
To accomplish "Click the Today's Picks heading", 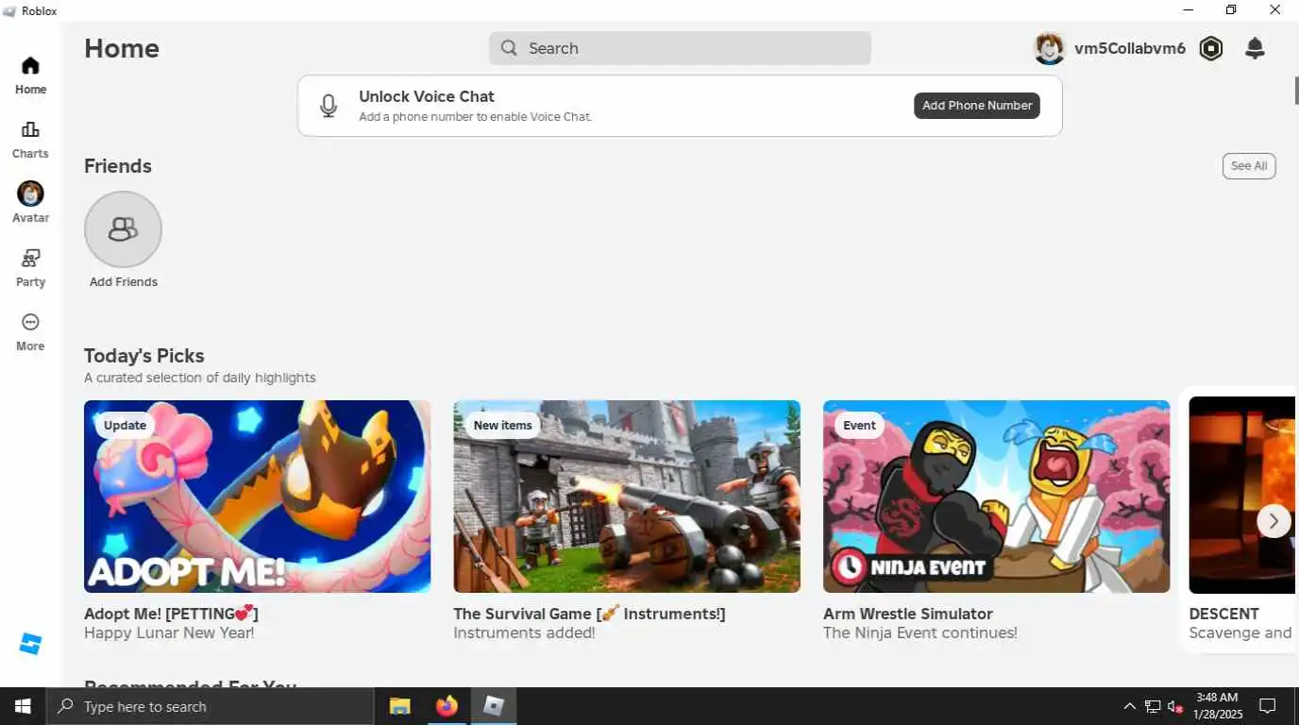I will [144, 356].
